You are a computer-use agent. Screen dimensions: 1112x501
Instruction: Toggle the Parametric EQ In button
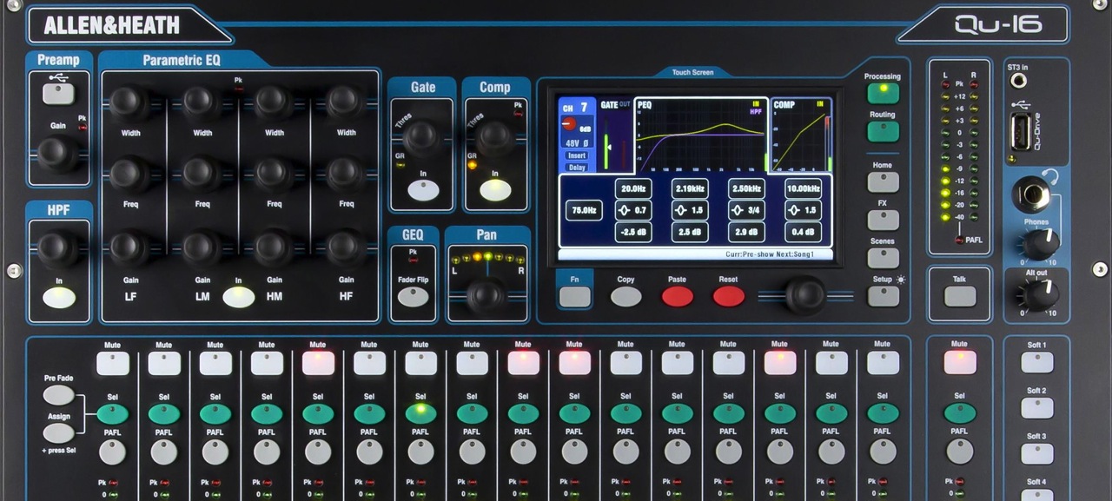(239, 297)
